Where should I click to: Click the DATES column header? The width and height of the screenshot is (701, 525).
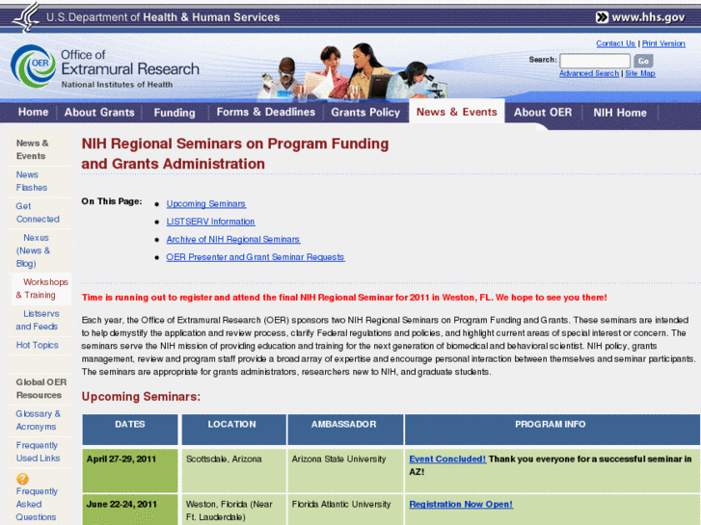pos(129,430)
